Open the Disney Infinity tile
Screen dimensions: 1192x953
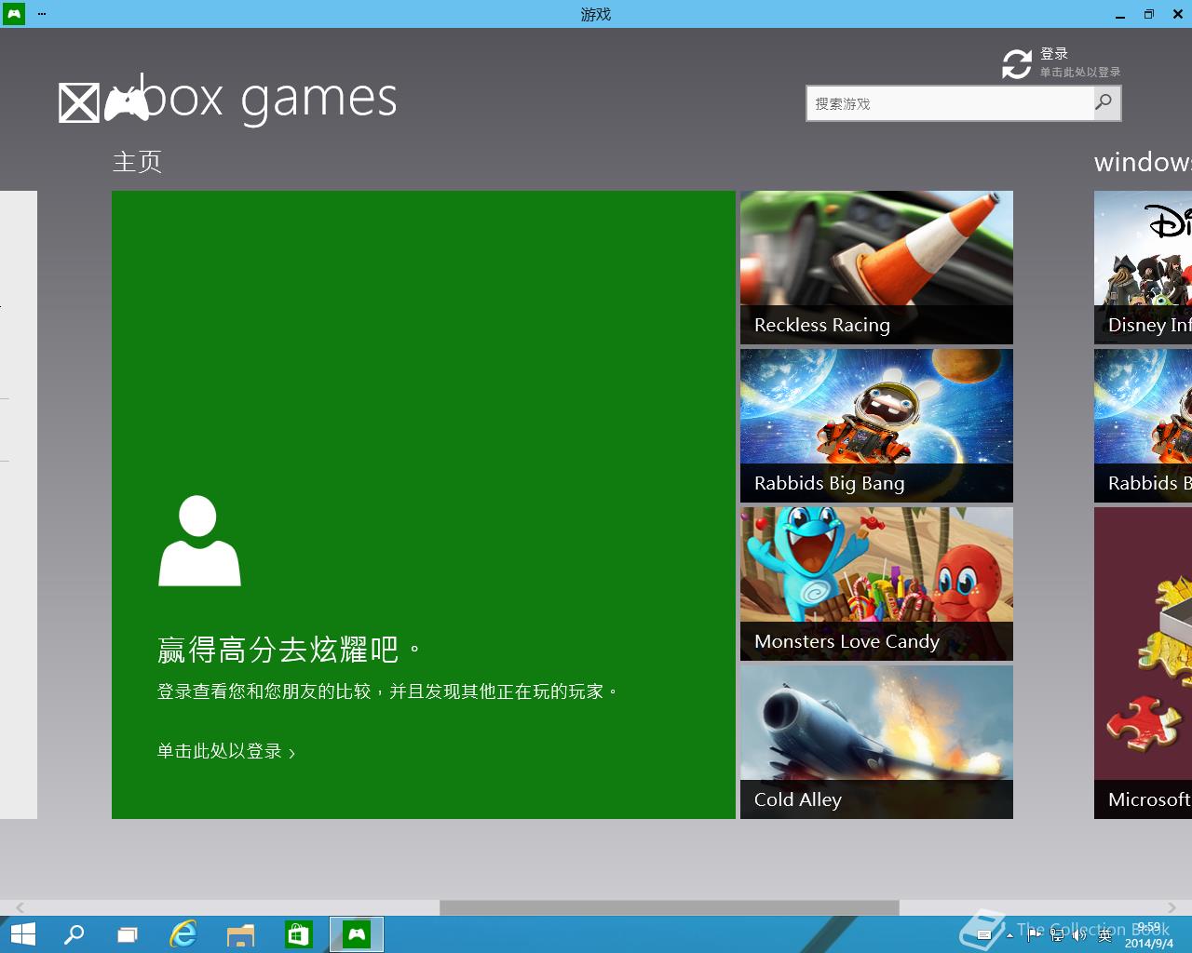[x=1144, y=267]
